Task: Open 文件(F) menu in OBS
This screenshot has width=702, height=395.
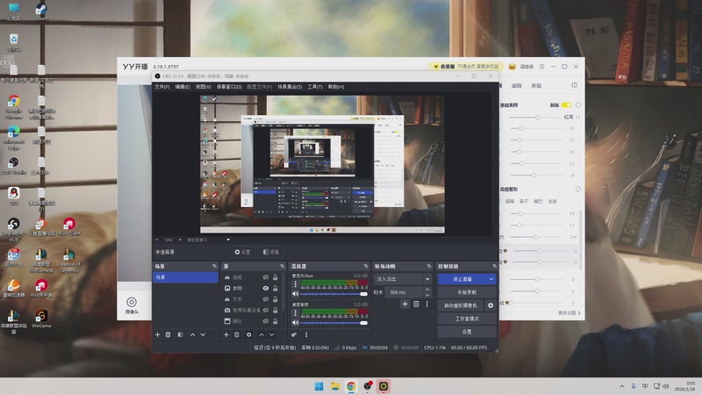Action: pos(162,87)
